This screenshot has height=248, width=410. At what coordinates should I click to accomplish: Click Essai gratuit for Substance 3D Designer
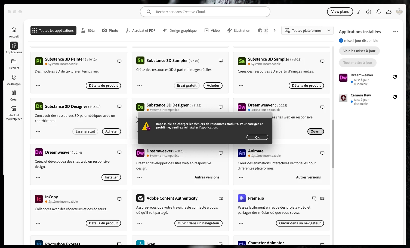[85, 131]
